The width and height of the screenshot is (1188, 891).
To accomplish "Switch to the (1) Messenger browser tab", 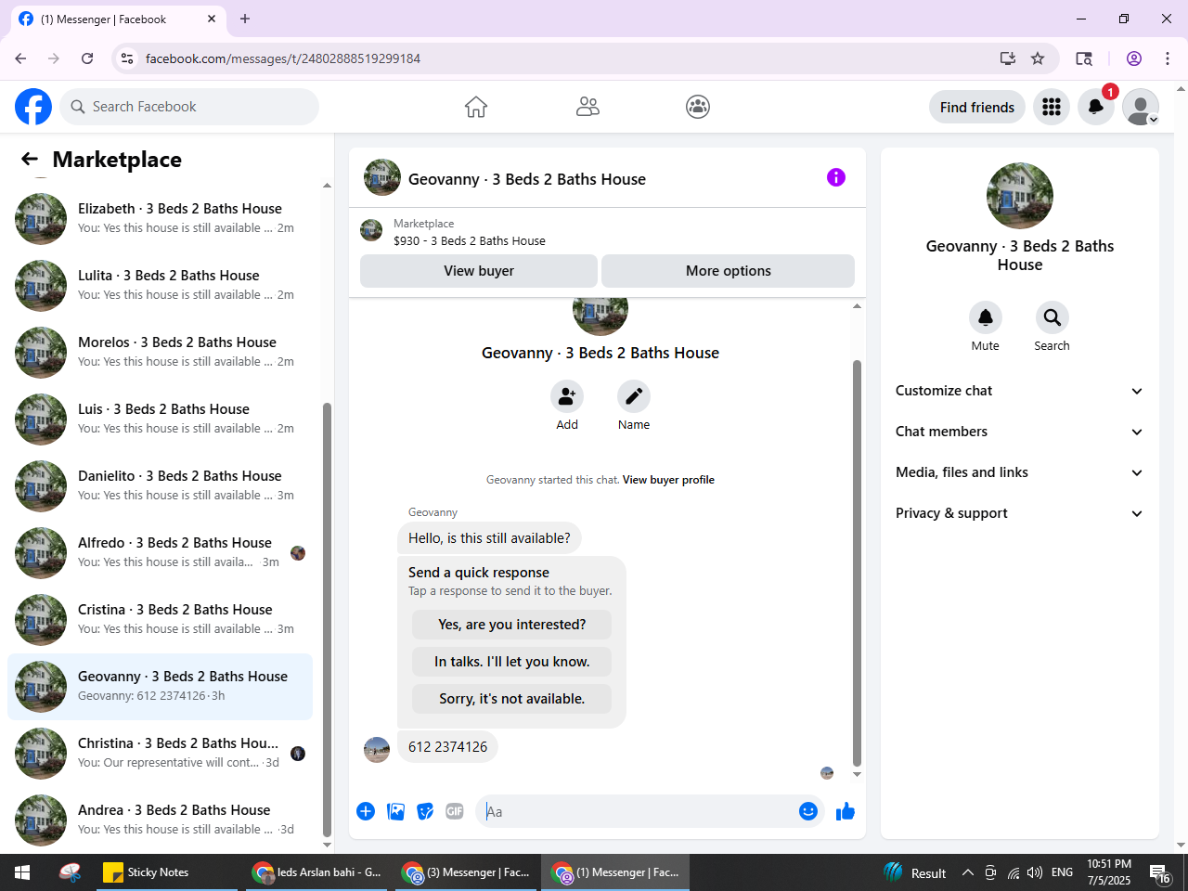I will pyautogui.click(x=117, y=19).
